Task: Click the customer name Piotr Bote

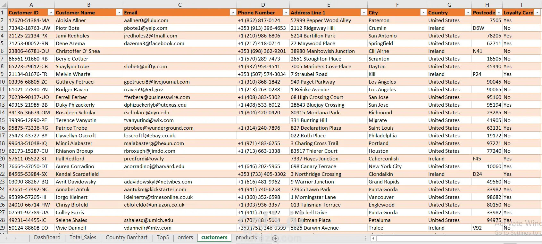Action: tap(89, 28)
